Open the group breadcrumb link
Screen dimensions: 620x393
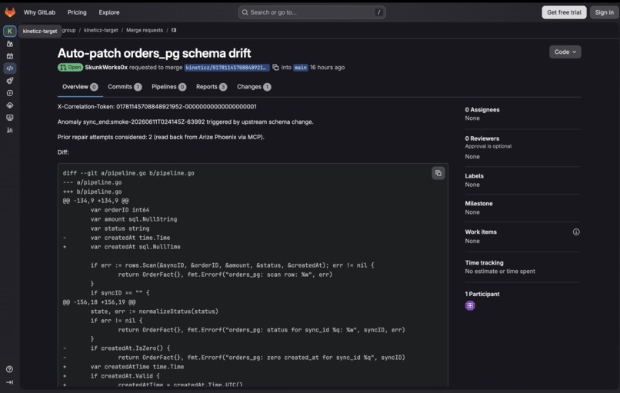pyautogui.click(x=68, y=30)
